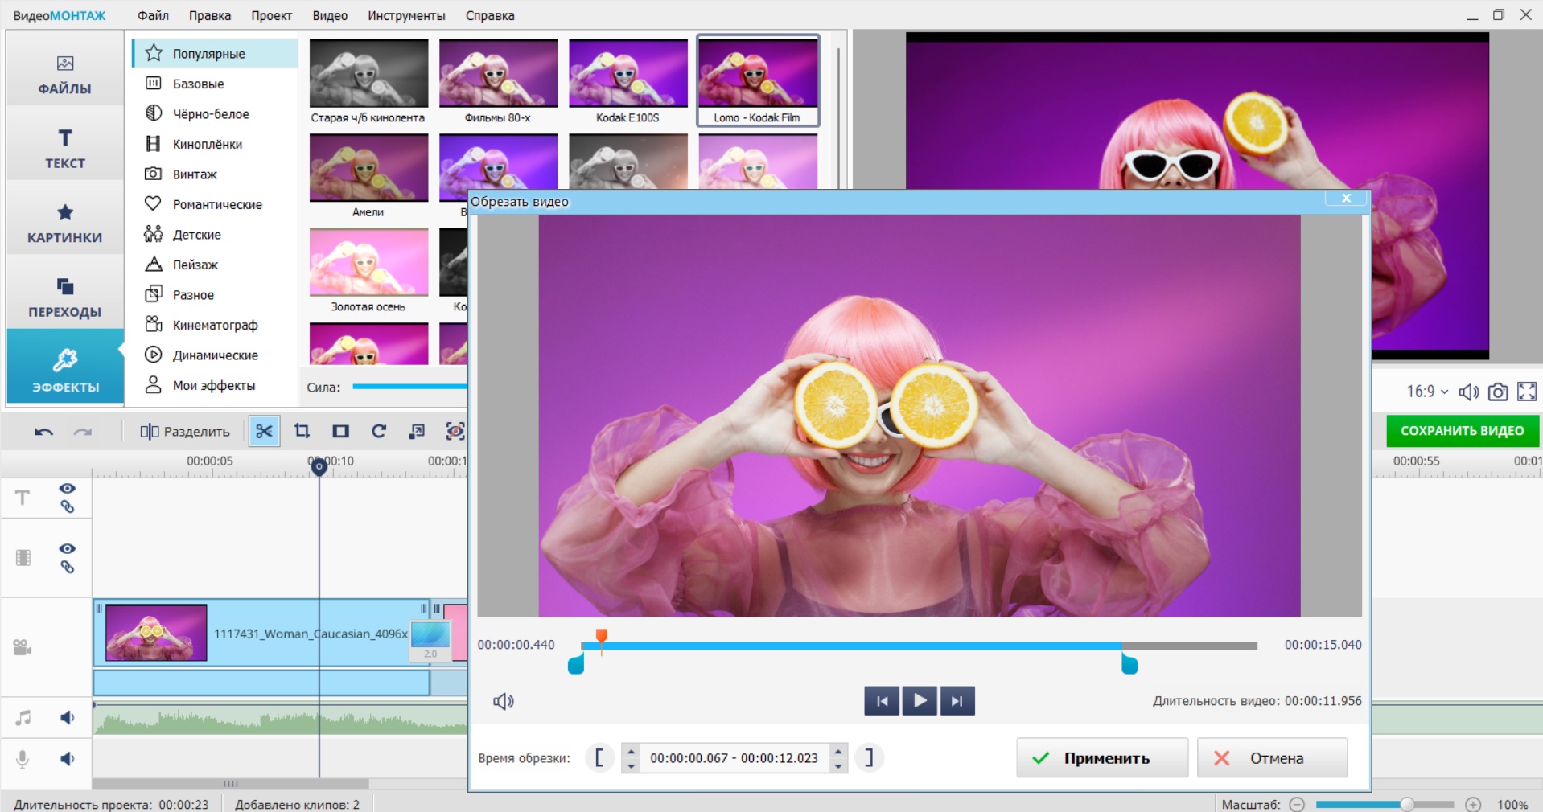Viewport: 1543px width, 812px height.
Task: Select the Популярные effects category
Action: pyautogui.click(x=215, y=54)
